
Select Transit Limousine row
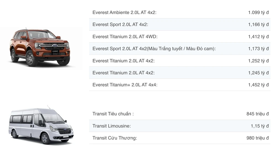[112, 126]
